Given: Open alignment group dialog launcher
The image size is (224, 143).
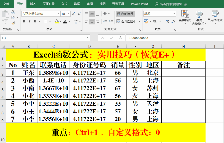Looking at the screenshot, I should pos(140,30).
